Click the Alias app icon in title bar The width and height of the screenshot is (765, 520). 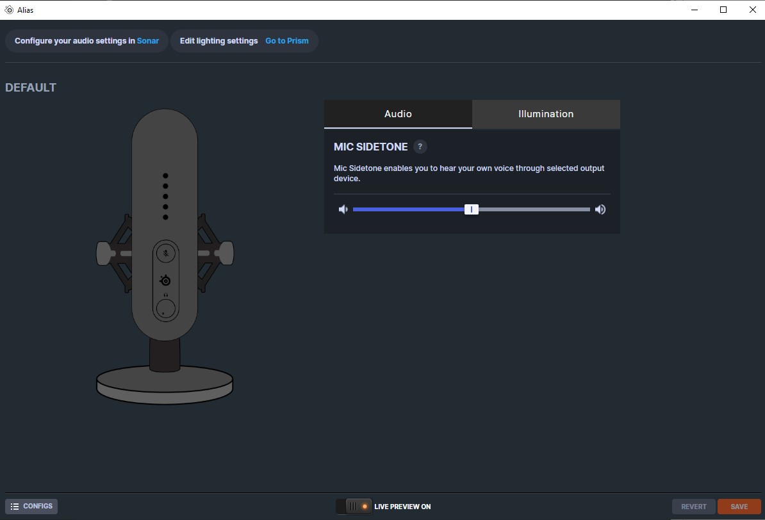coord(9,10)
